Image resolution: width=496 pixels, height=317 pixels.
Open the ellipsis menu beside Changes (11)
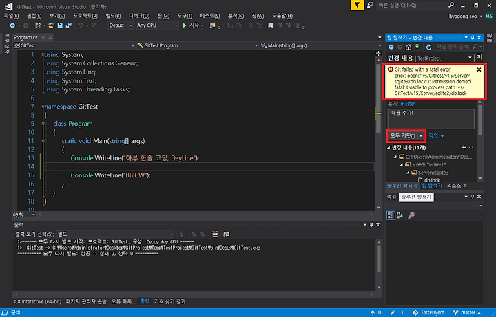pos(471,147)
